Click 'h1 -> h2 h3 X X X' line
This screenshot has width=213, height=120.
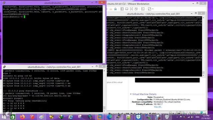[14, 103]
